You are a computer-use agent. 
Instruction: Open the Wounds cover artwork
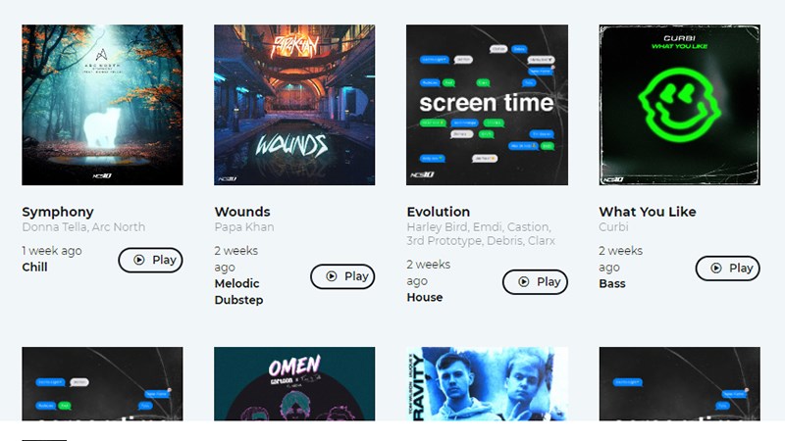pyautogui.click(x=294, y=105)
